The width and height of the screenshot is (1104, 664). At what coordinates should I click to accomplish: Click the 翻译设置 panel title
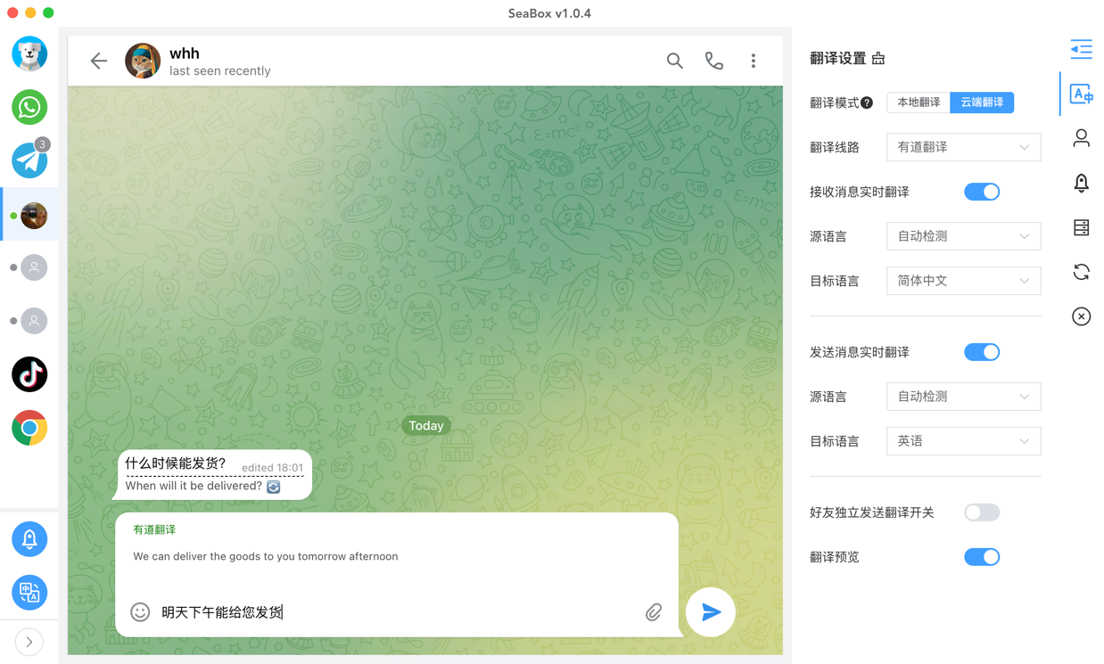pos(839,58)
